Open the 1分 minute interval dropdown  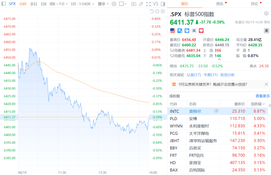coord(63,4)
